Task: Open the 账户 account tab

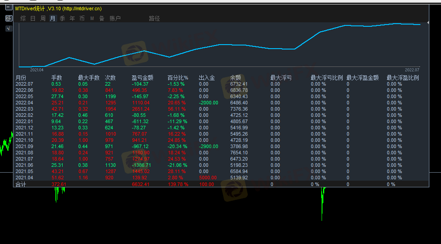Action: click(x=115, y=18)
